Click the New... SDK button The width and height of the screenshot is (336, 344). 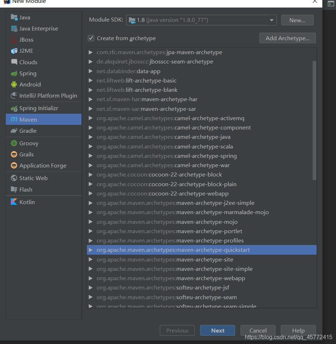click(x=297, y=20)
